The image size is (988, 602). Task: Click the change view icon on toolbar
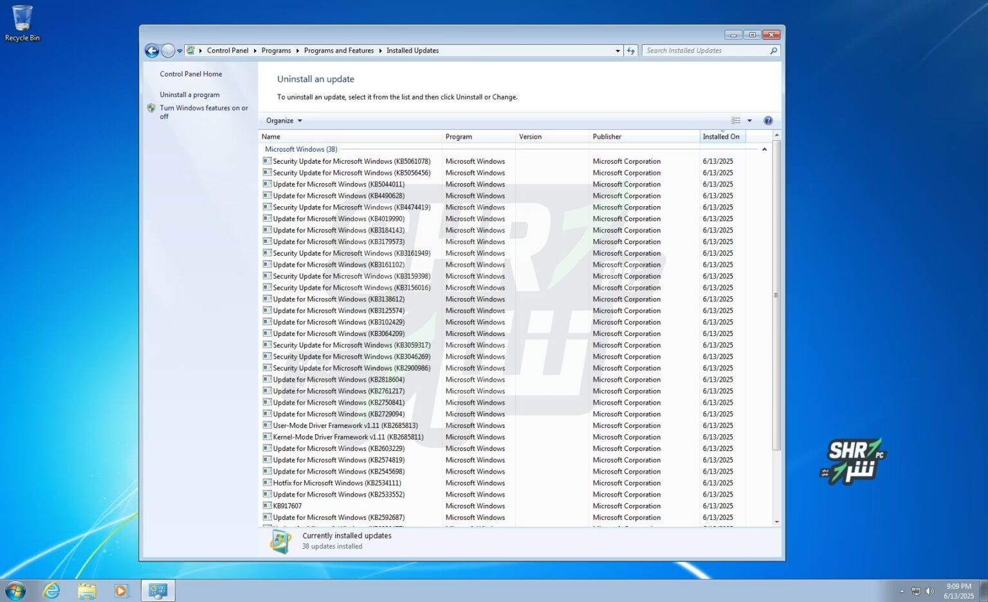pyautogui.click(x=736, y=120)
